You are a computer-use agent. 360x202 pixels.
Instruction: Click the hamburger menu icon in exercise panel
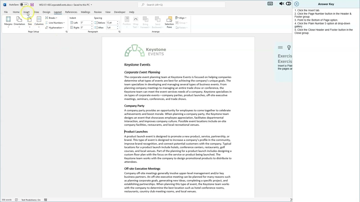click(x=280, y=47)
